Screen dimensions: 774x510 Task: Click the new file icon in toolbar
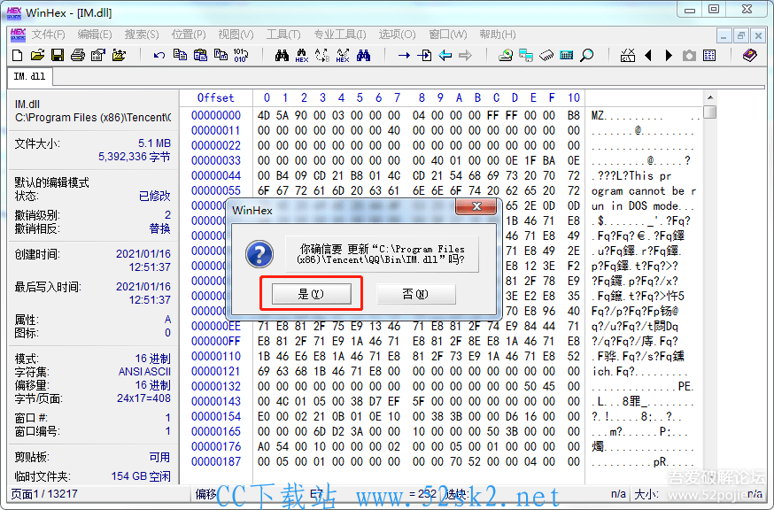[18, 55]
